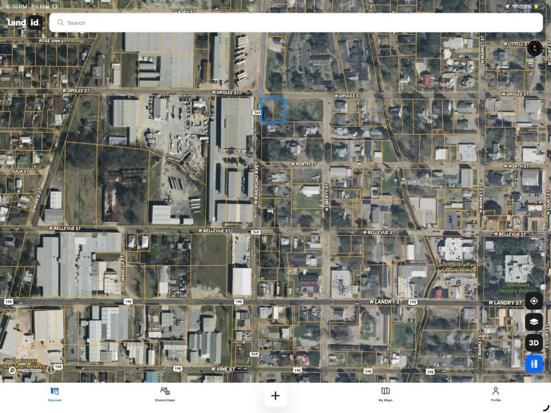Viewport: 551px width, 413px height.
Task: Open the Shared Maps tab
Action: coord(165,394)
